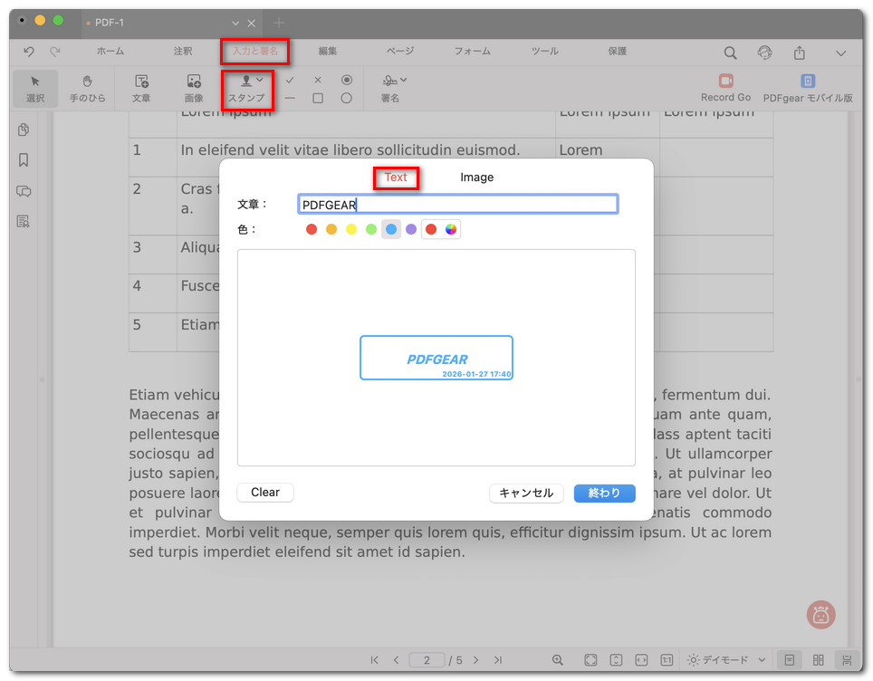Insert a checkmark symbol
The image size is (873, 681).
[x=290, y=81]
